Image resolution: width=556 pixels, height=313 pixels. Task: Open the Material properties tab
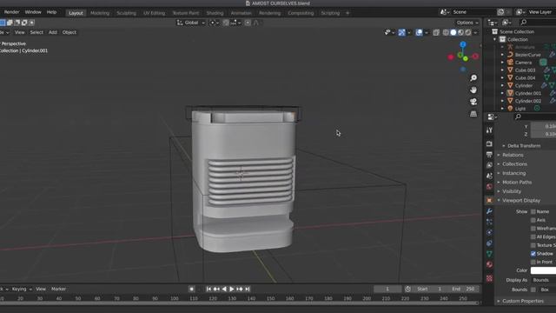[489, 264]
